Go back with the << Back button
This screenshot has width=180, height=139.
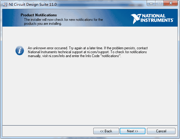click(106, 131)
